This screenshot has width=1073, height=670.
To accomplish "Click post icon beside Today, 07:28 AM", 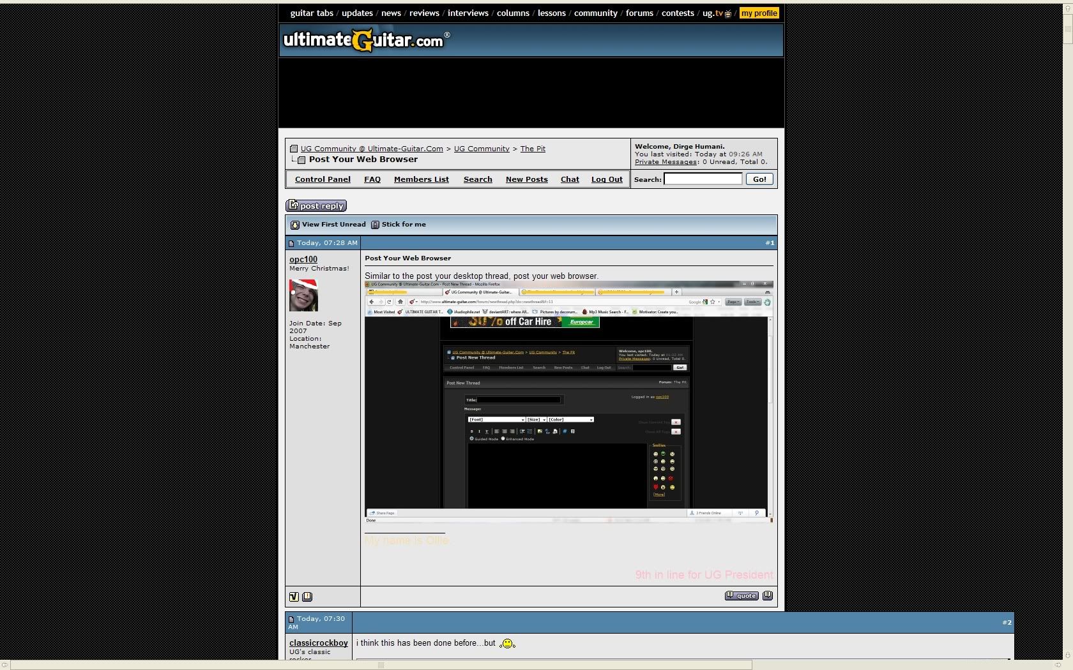I will [291, 243].
